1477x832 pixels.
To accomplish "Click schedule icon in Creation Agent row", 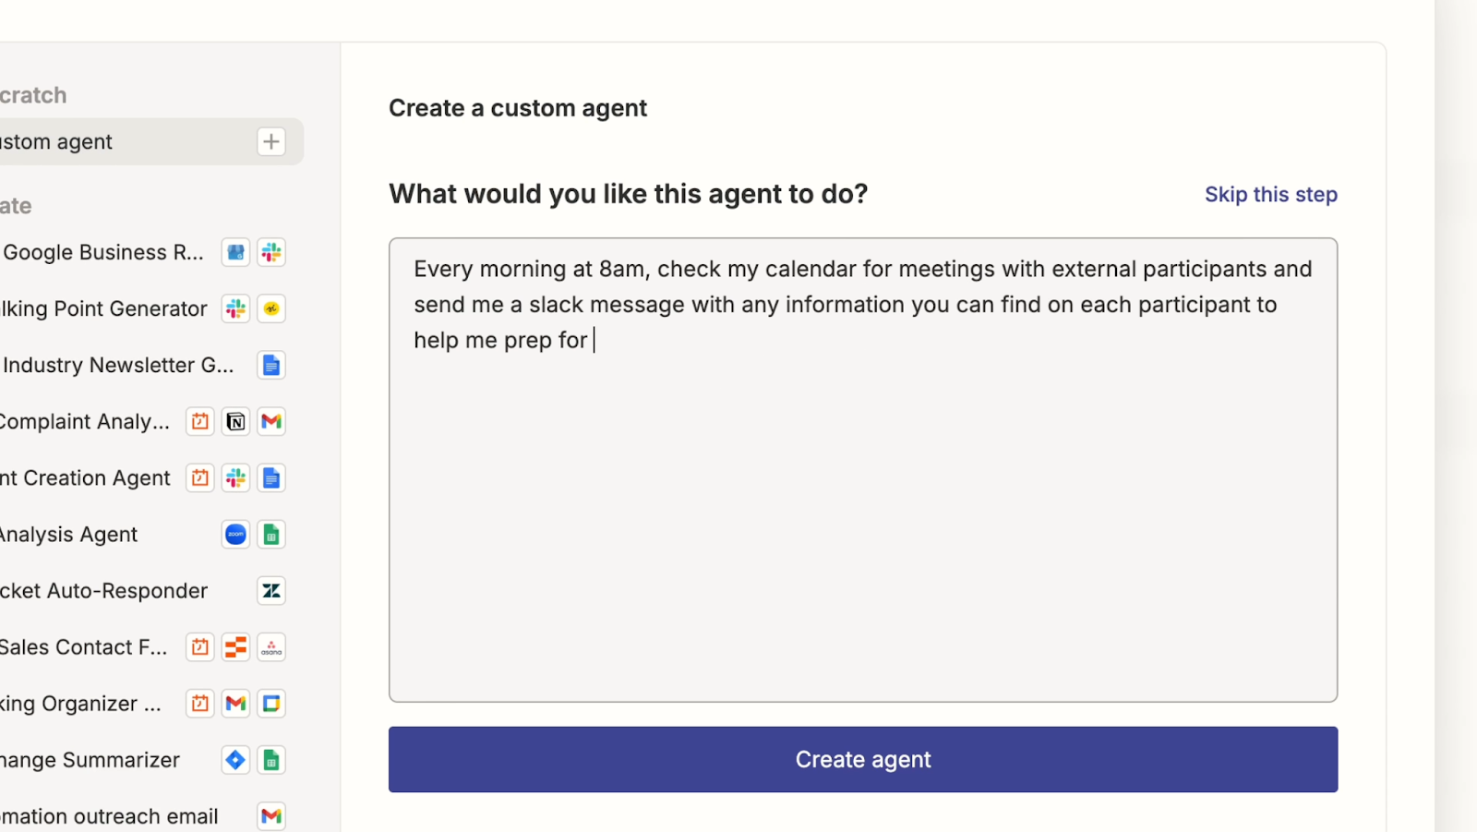I will [x=200, y=478].
